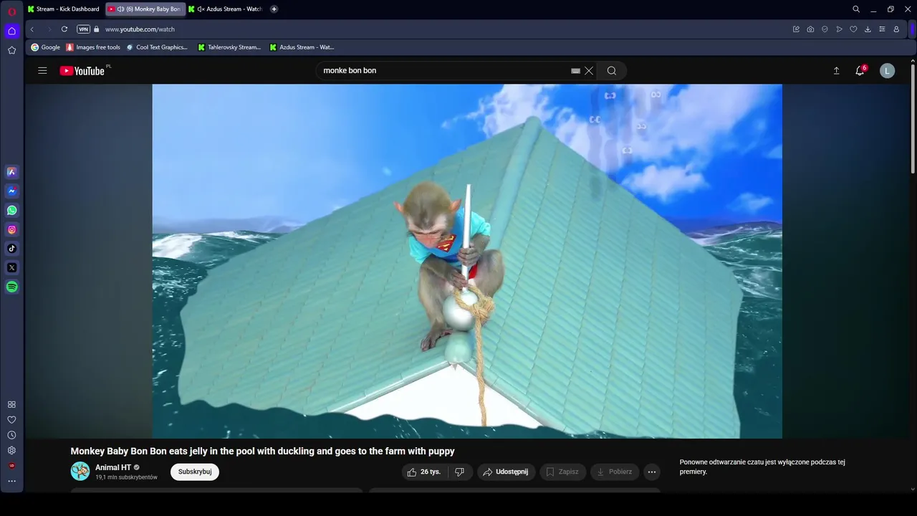Open the Opera account profile icon

pos(896,29)
